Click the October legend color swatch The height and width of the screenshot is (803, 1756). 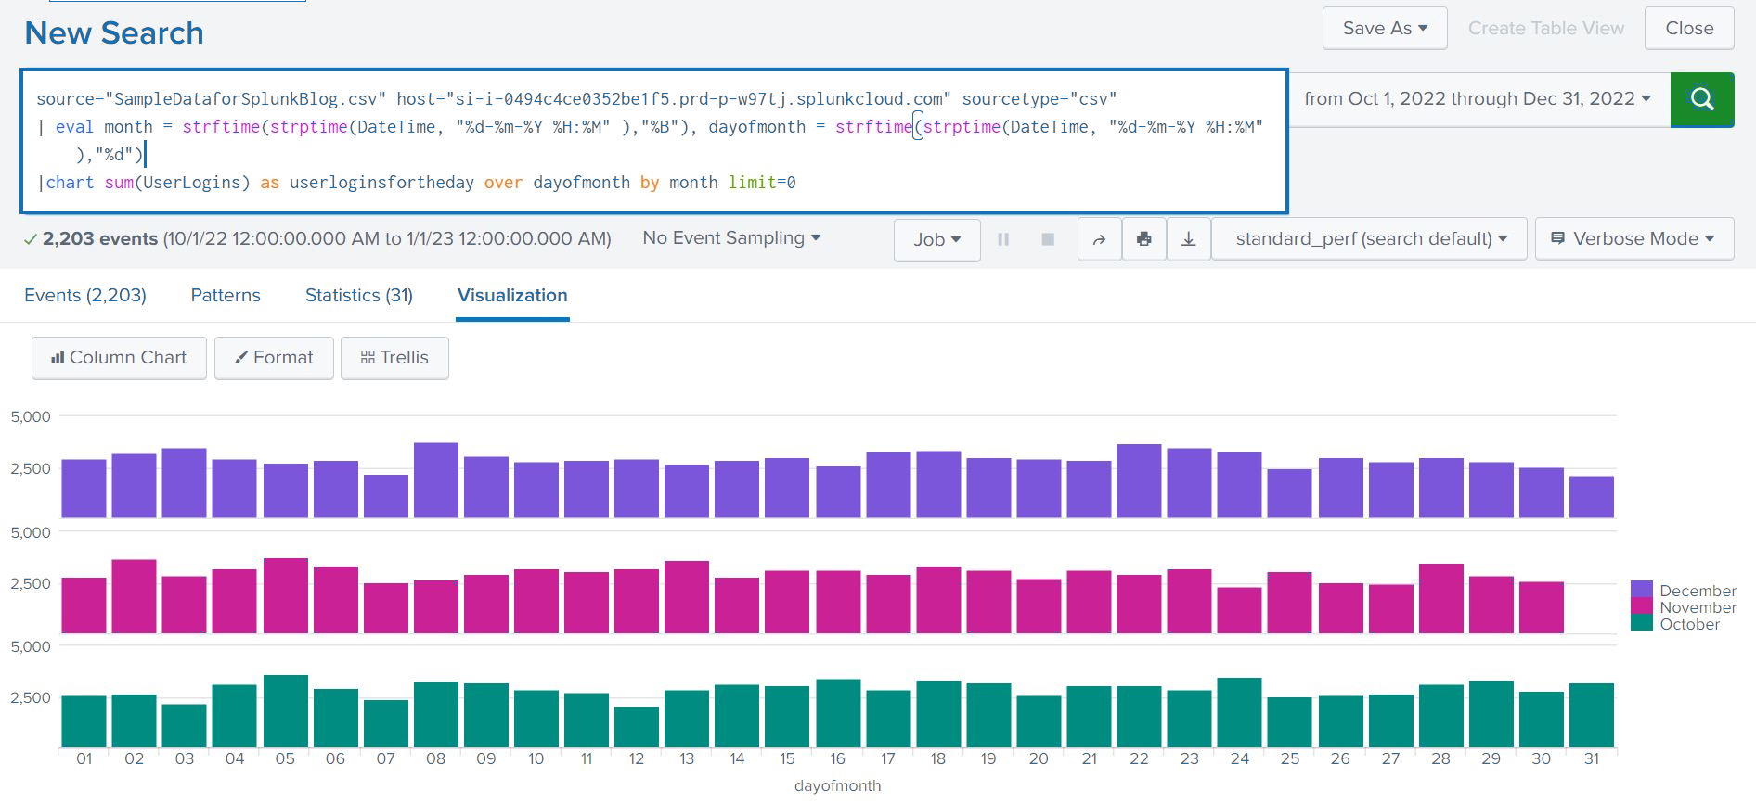click(1641, 624)
